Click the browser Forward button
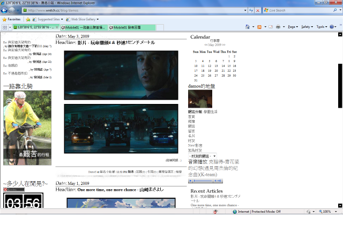Screen dimensions: 343x247 click(12, 10)
